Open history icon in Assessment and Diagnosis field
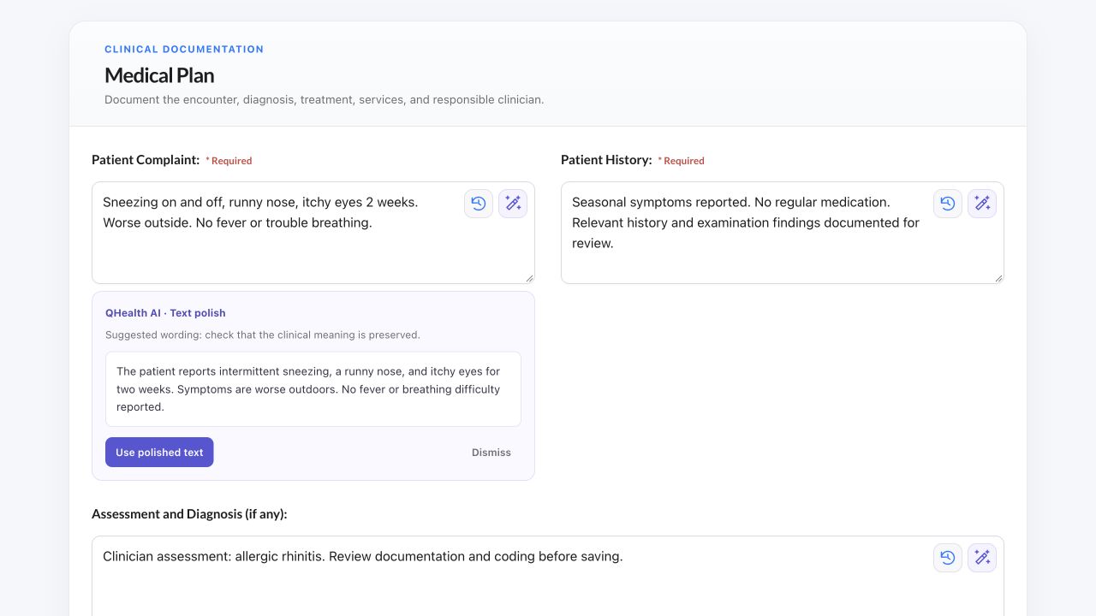 click(948, 558)
